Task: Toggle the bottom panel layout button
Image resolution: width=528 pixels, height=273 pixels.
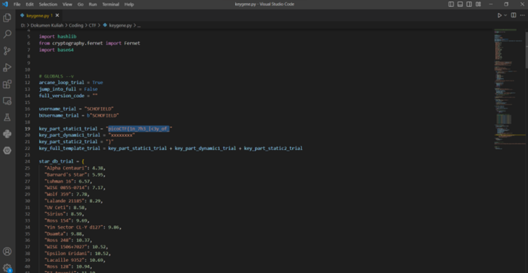Action: pos(459,4)
